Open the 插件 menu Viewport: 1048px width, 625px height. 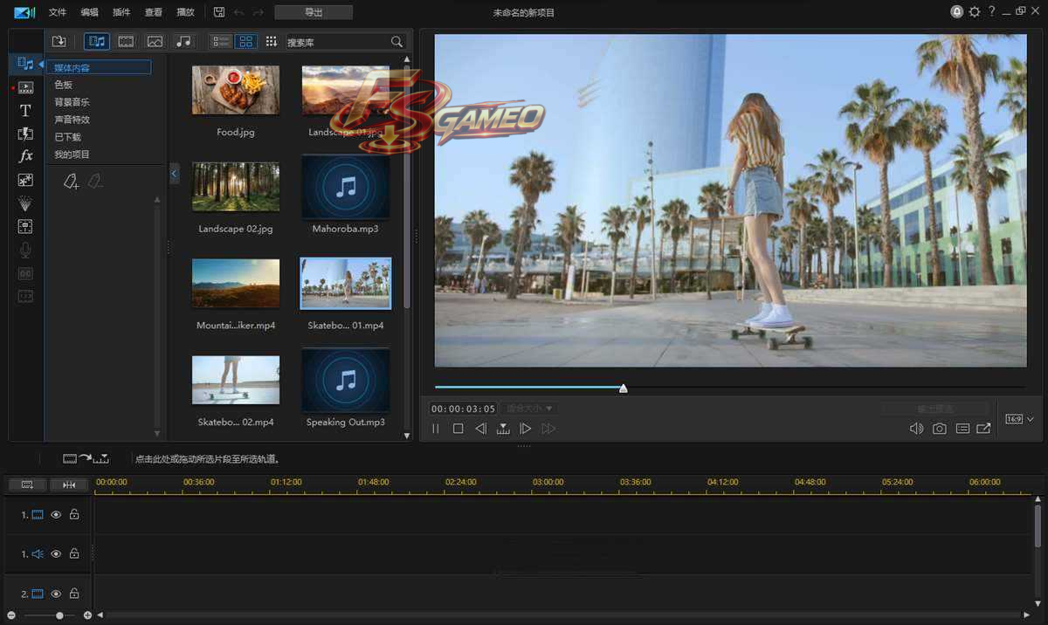121,12
